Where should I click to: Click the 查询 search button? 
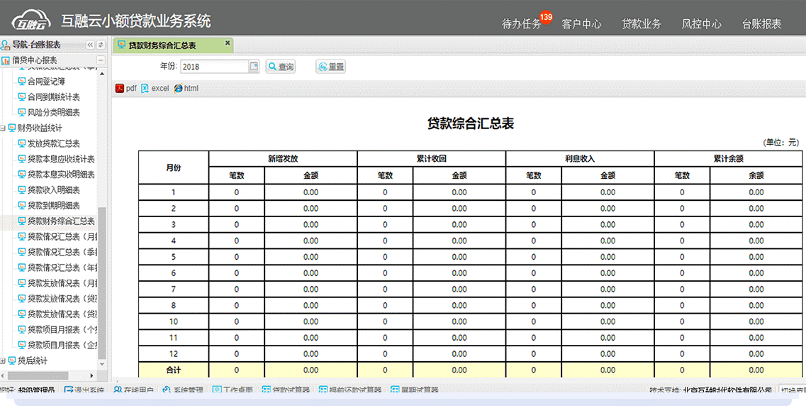pyautogui.click(x=281, y=67)
